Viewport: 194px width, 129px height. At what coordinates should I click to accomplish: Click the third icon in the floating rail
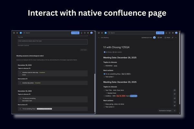click(175, 98)
